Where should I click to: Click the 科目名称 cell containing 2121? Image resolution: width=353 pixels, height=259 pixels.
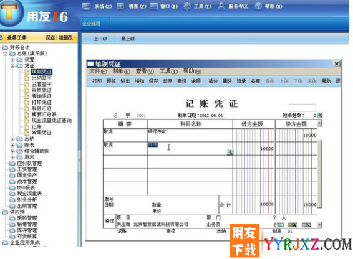(x=190, y=148)
